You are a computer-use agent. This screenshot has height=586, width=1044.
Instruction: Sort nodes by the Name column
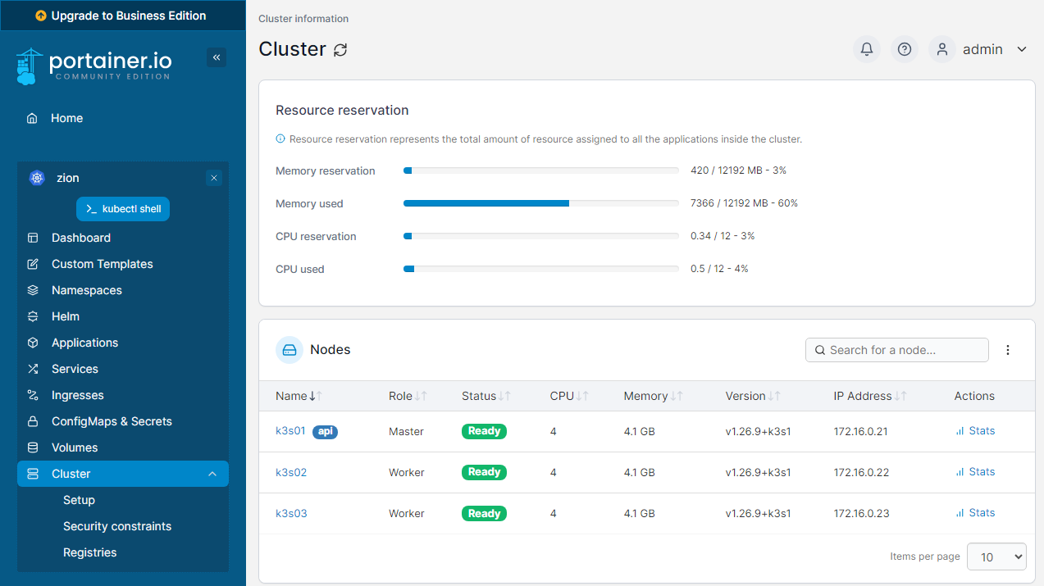click(x=299, y=396)
